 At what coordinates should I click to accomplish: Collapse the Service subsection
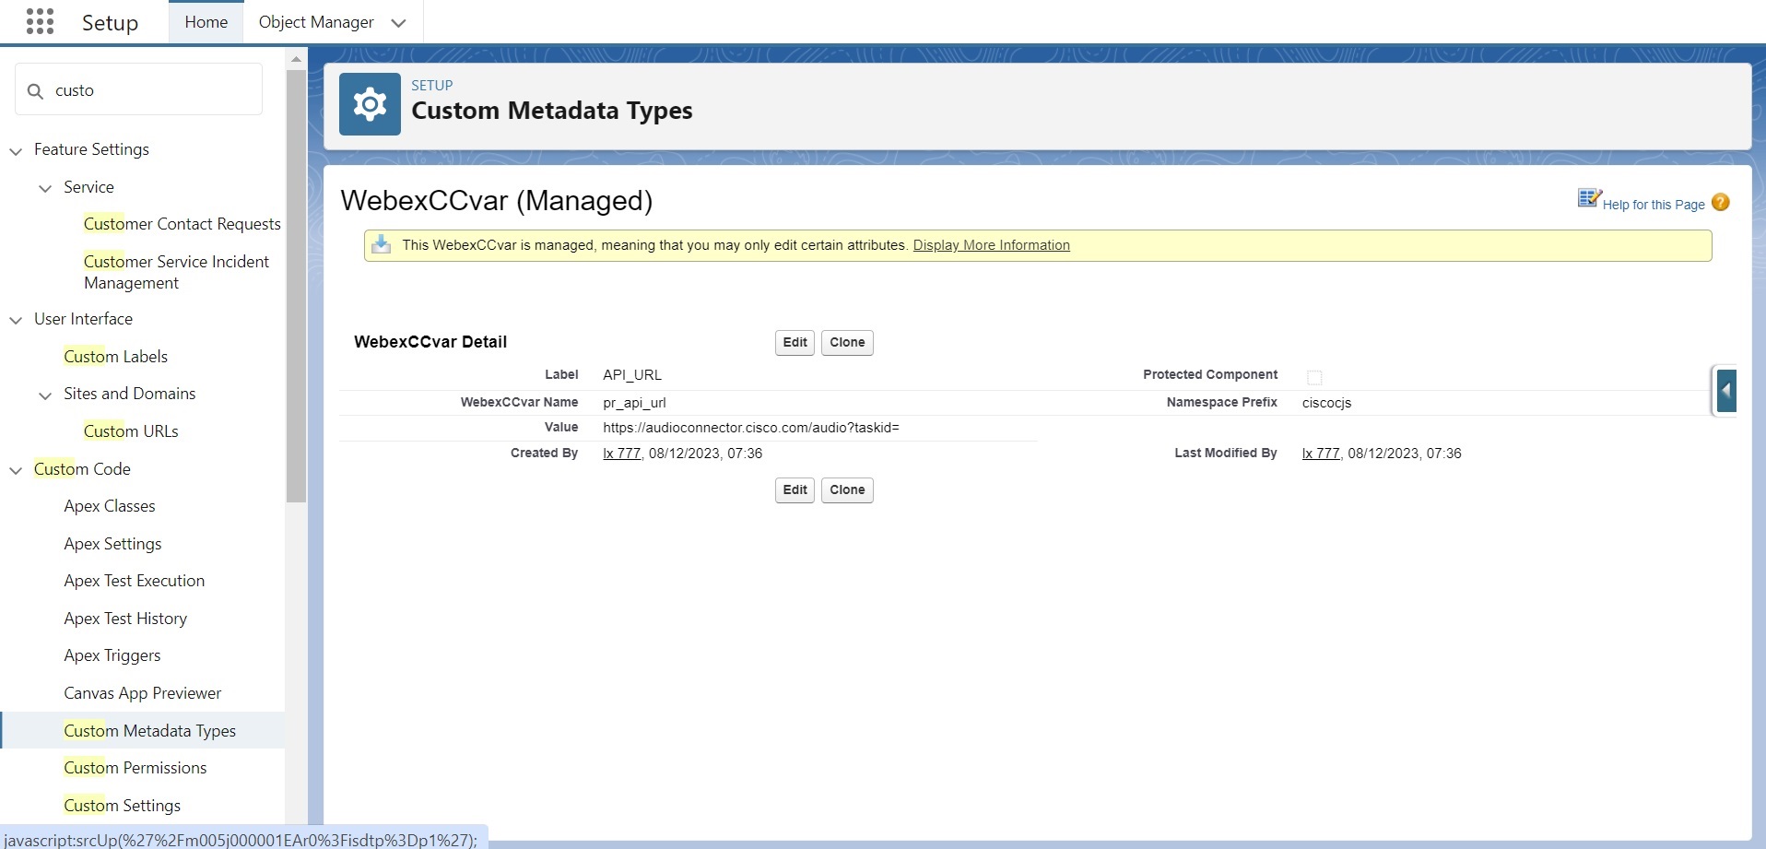[45, 188]
